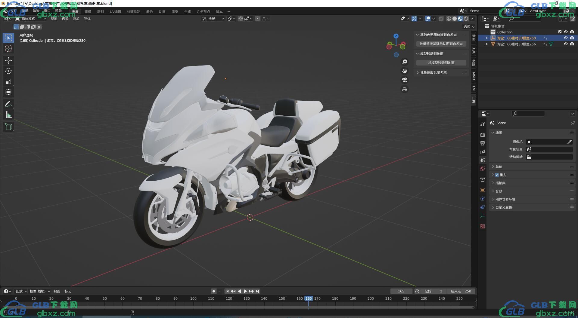
Task: Click 批量链接基础色贴图到自发光 button
Action: point(441,44)
